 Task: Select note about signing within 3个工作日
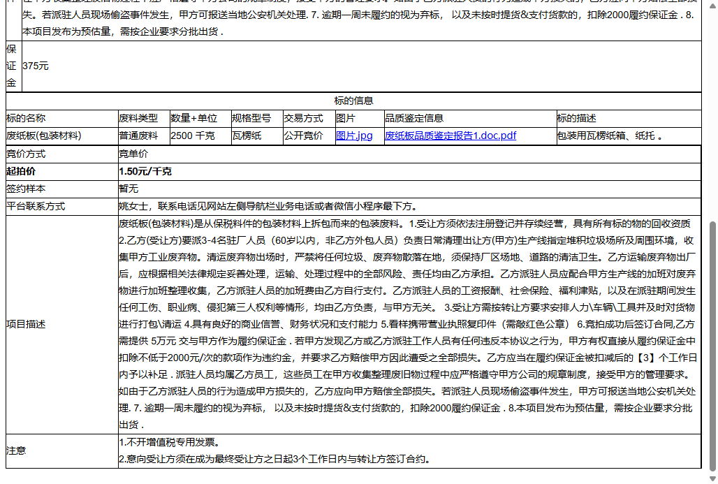pos(276,460)
